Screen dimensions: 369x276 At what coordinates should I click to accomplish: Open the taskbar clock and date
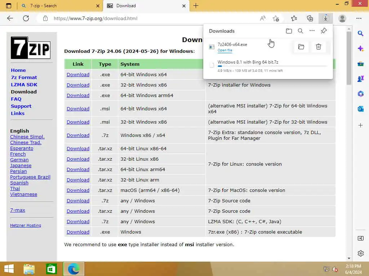[x=353, y=269]
